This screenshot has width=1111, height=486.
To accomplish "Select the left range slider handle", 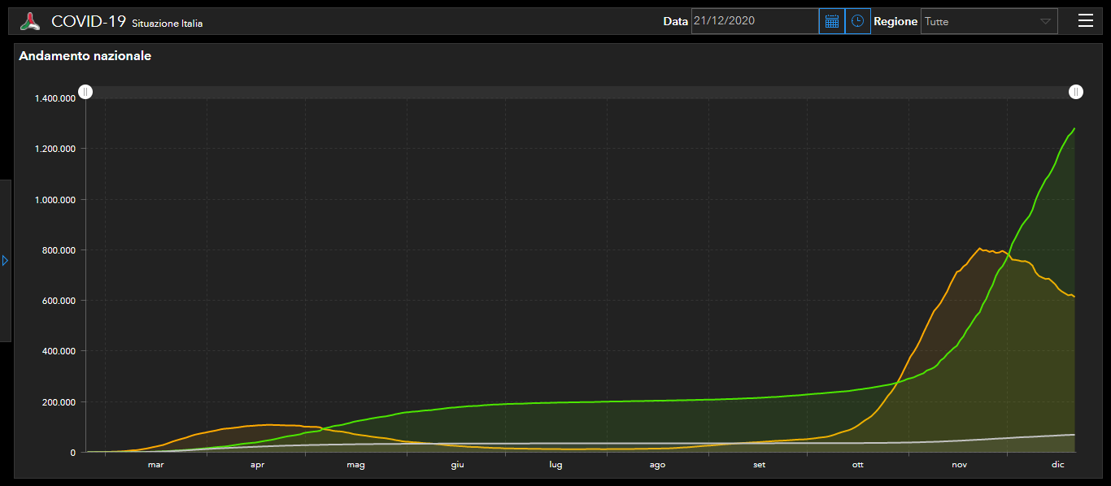I will [x=85, y=92].
